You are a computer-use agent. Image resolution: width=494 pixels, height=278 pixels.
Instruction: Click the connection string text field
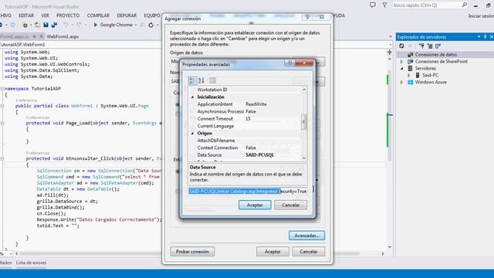tap(248, 192)
